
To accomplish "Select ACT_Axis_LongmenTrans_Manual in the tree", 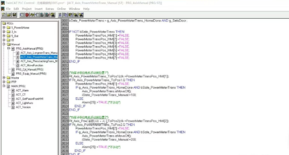I will 39,53.
